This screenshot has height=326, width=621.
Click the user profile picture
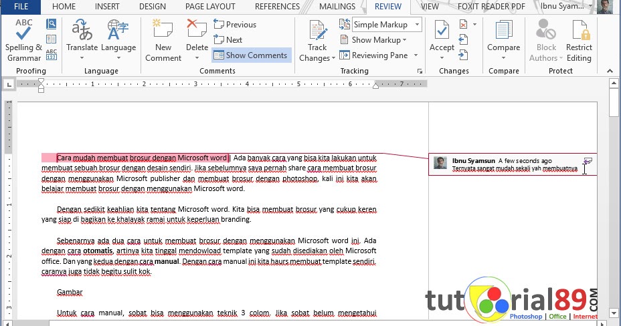click(x=604, y=7)
